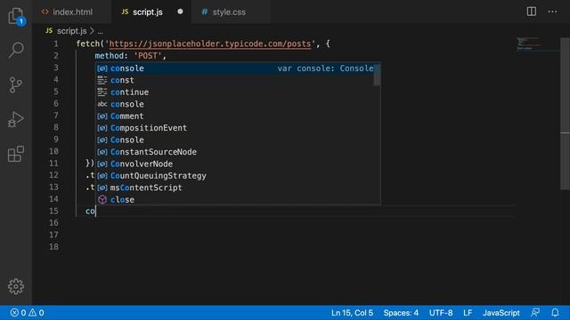
Task: Select the highlighted console variable suggestion
Action: pyautogui.click(x=235, y=68)
